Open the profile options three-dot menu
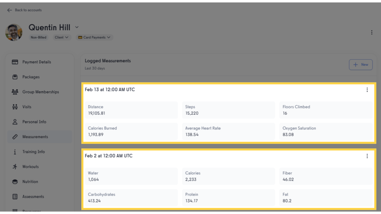 372,32
